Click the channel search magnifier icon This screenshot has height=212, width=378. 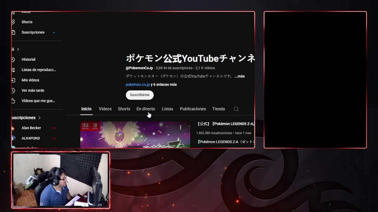[x=236, y=109]
